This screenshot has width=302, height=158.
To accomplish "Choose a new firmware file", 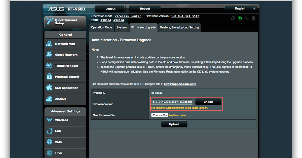I will [x=160, y=115].
